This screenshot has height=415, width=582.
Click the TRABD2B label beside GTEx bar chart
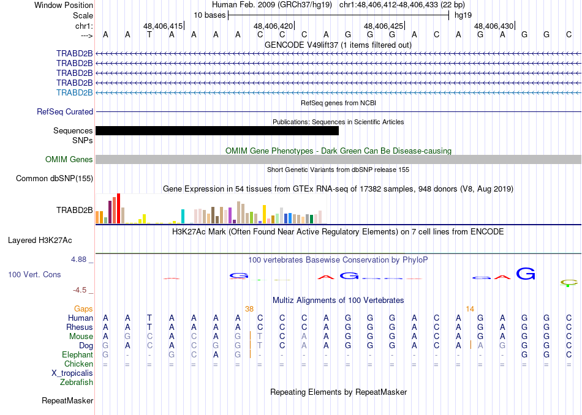coord(74,211)
